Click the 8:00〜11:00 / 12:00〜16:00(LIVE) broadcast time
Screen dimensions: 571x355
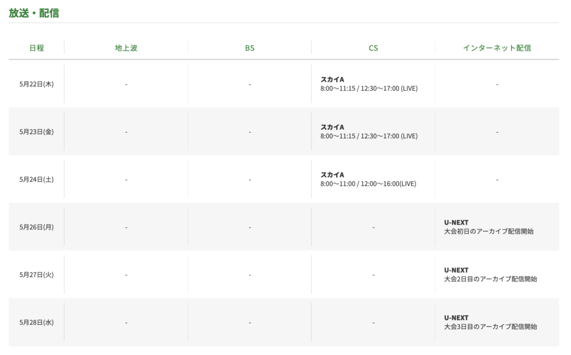tap(368, 184)
